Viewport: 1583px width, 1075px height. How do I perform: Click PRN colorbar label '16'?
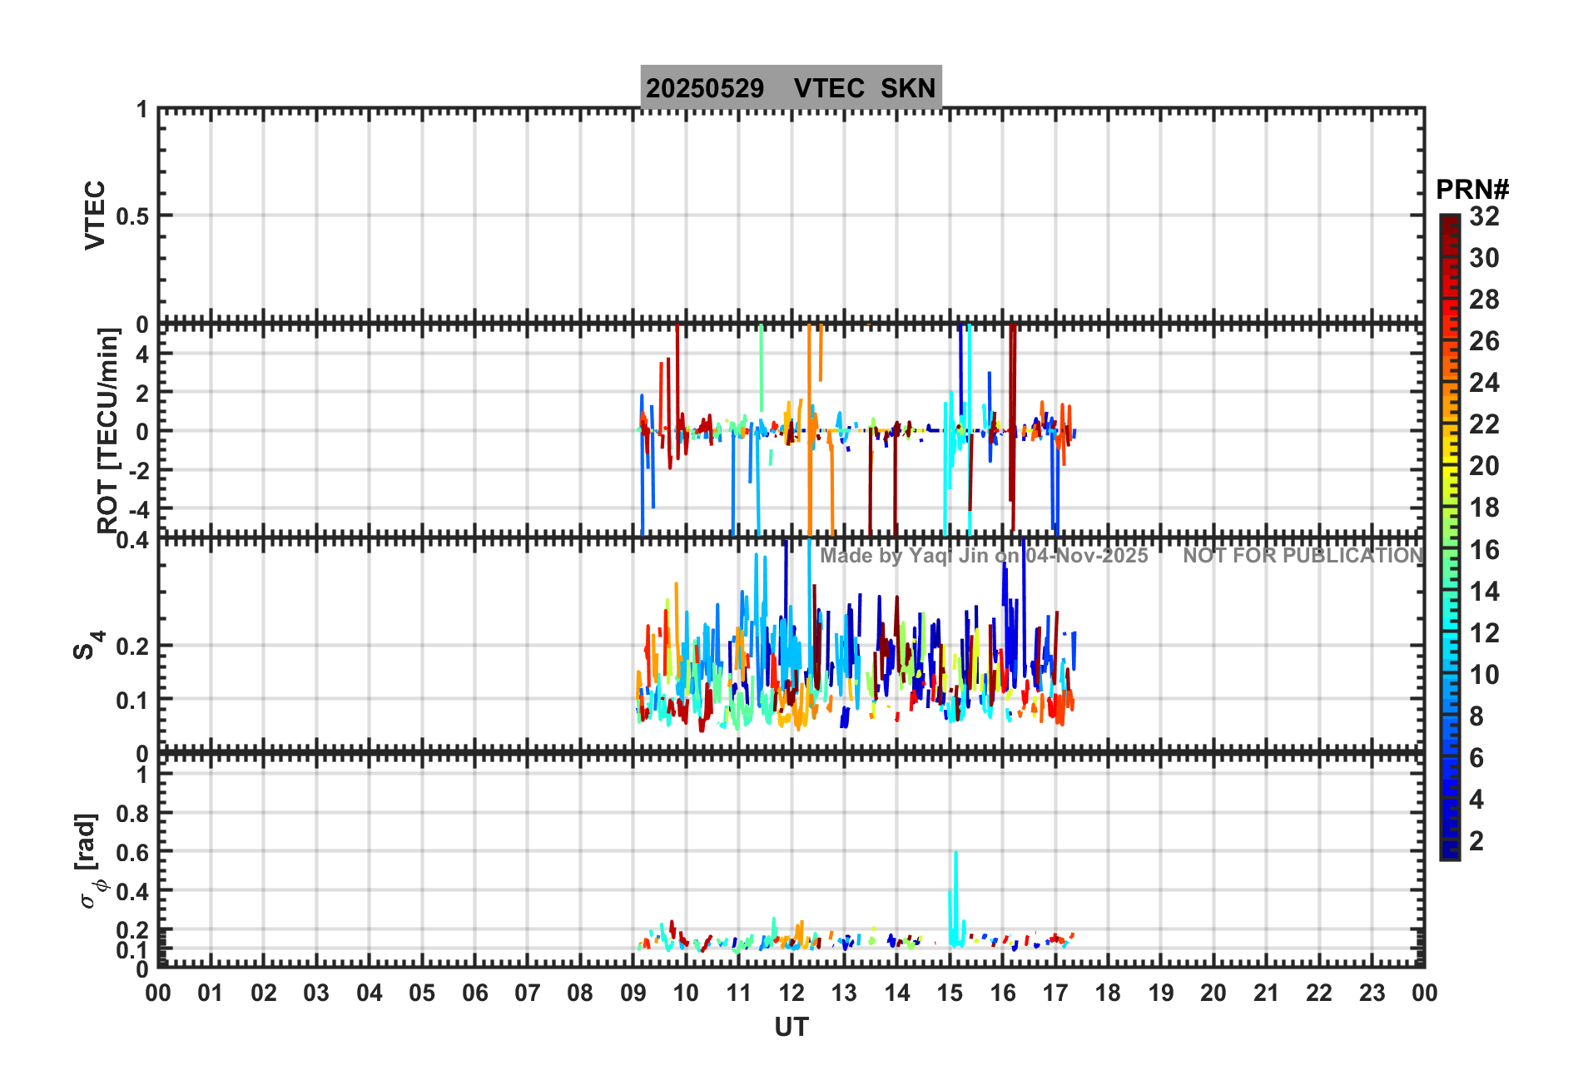[1484, 550]
